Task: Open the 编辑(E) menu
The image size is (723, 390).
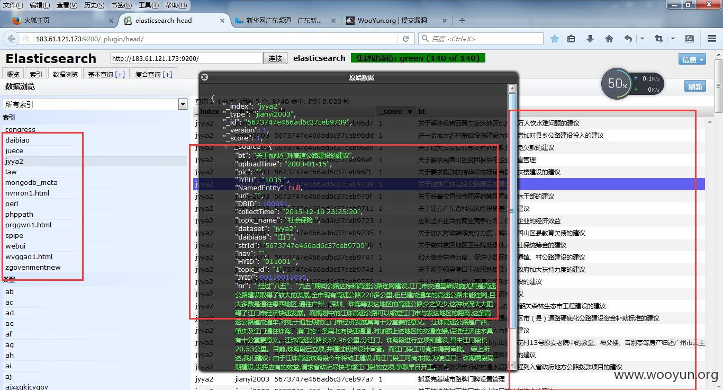Action: 40,5
